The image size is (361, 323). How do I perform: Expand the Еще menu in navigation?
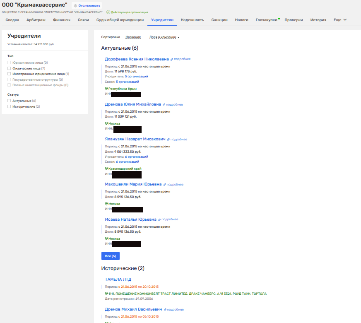pos(340,20)
